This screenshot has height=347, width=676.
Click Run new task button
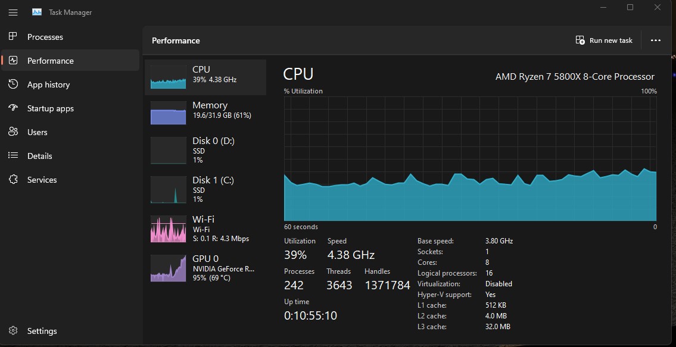604,40
